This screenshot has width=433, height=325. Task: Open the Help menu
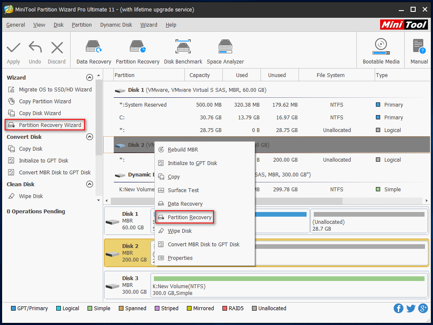171,25
